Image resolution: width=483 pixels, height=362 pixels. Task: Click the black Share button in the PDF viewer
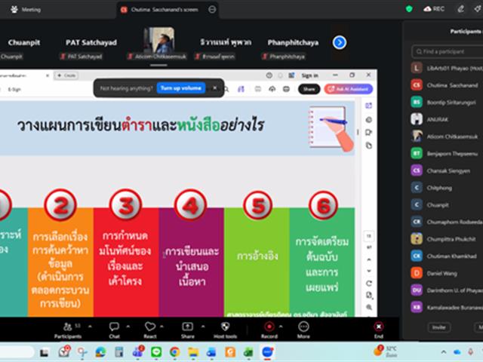[309, 89]
